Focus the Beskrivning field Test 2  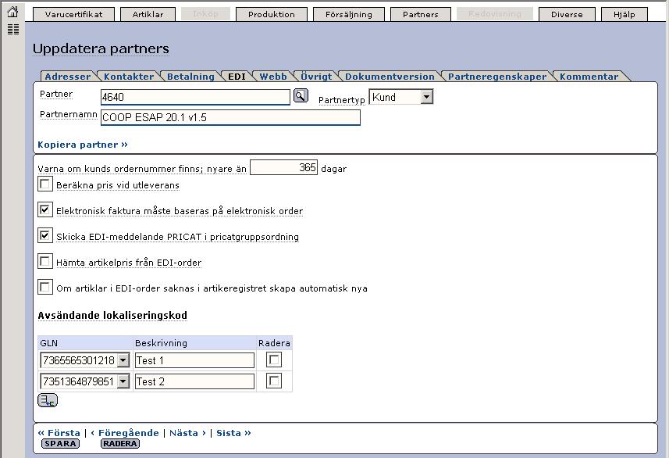coord(194,381)
